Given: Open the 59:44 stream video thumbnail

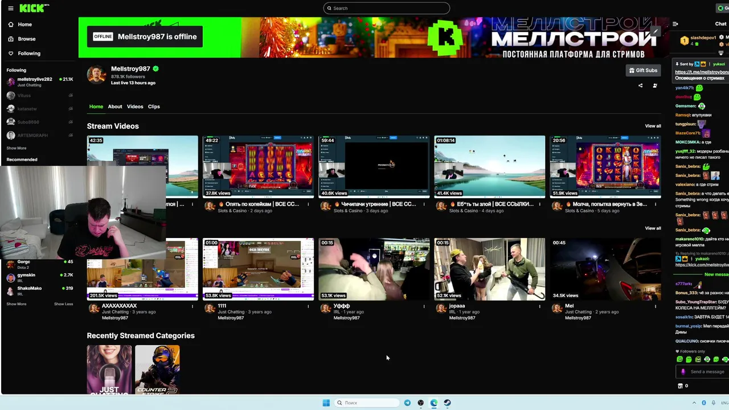Looking at the screenshot, I should pos(374,166).
